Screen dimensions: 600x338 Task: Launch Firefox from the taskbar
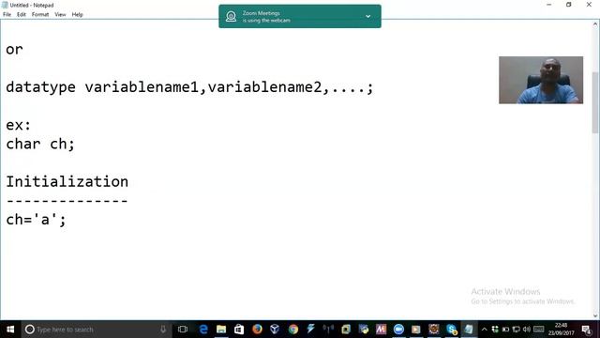[257, 330]
